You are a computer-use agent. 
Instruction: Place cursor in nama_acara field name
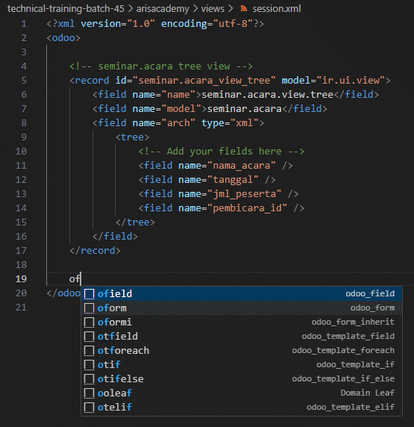click(x=242, y=165)
